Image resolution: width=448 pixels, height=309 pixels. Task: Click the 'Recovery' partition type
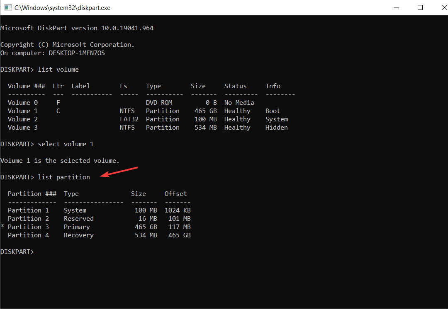pos(78,235)
